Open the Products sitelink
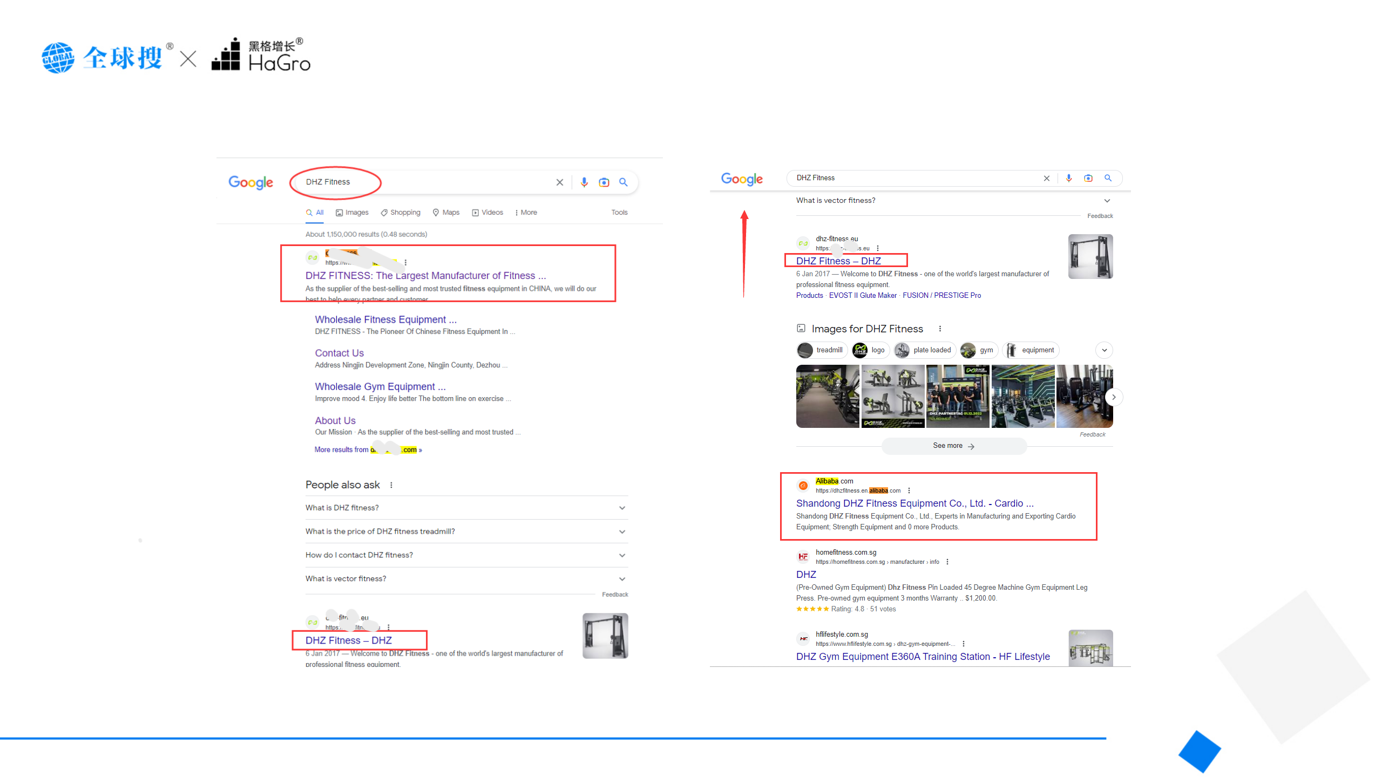Screen dimensions: 1382x777 [x=810, y=296]
